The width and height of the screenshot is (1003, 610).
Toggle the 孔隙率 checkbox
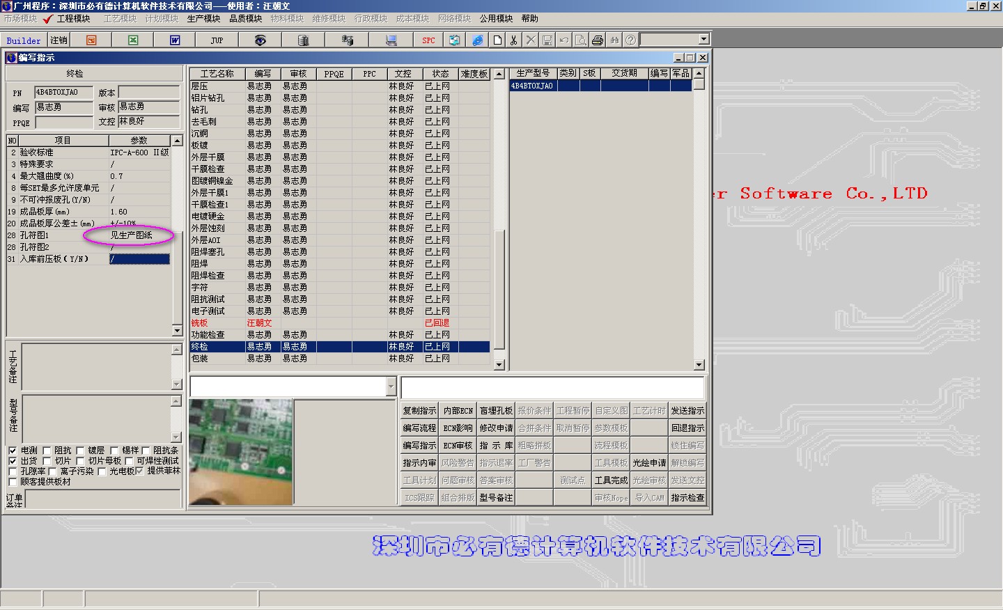point(13,471)
